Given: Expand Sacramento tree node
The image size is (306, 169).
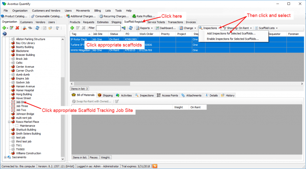Looking at the screenshot, I should 5,157.
